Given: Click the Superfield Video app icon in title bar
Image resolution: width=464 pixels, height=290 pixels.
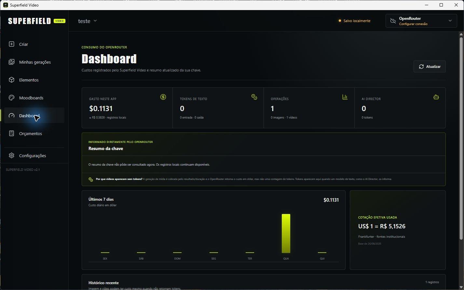Looking at the screenshot, I should [6, 5].
